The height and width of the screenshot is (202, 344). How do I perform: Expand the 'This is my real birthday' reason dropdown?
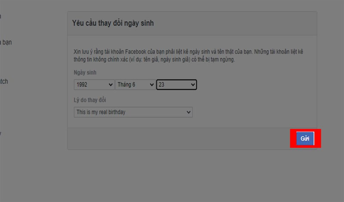(133, 112)
